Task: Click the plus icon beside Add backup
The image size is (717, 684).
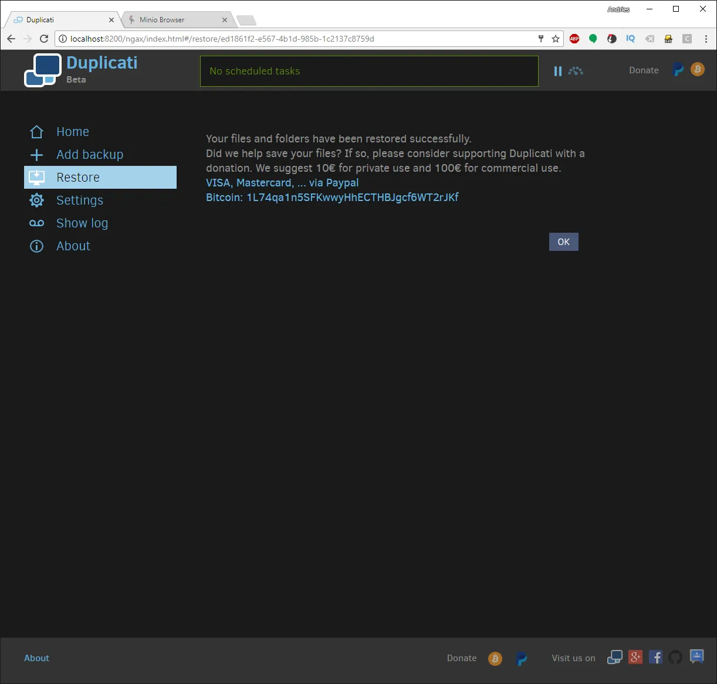Action: coord(36,155)
